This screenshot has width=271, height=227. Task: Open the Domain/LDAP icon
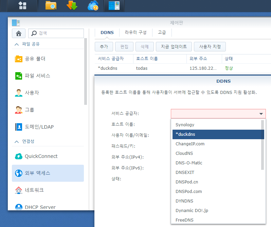19,127
